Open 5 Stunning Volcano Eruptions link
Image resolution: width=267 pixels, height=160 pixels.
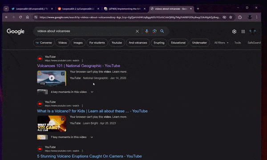coord(89,156)
